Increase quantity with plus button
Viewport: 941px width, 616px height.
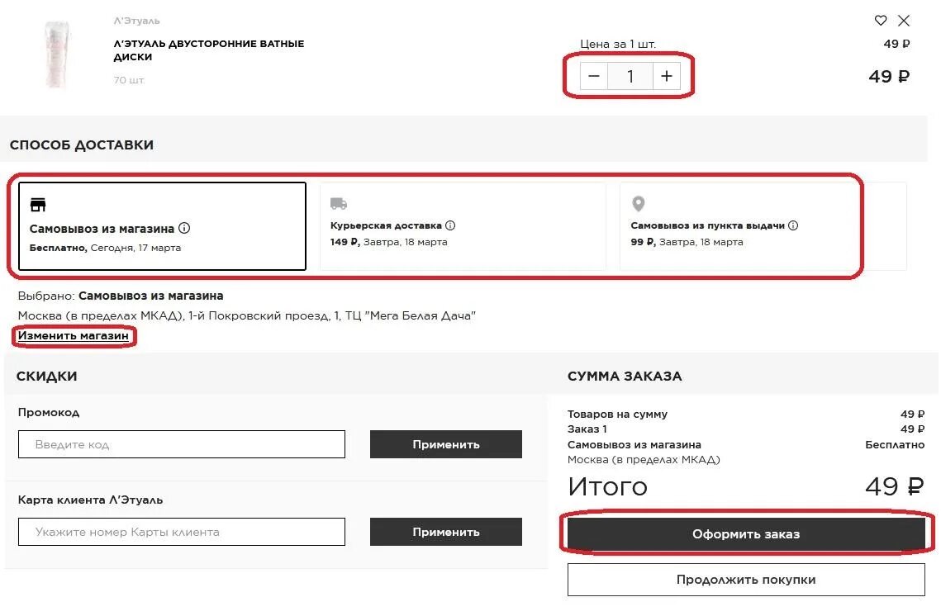(667, 76)
